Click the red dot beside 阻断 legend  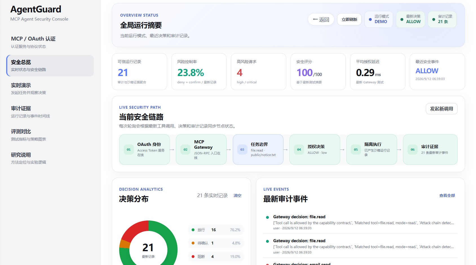point(193,257)
